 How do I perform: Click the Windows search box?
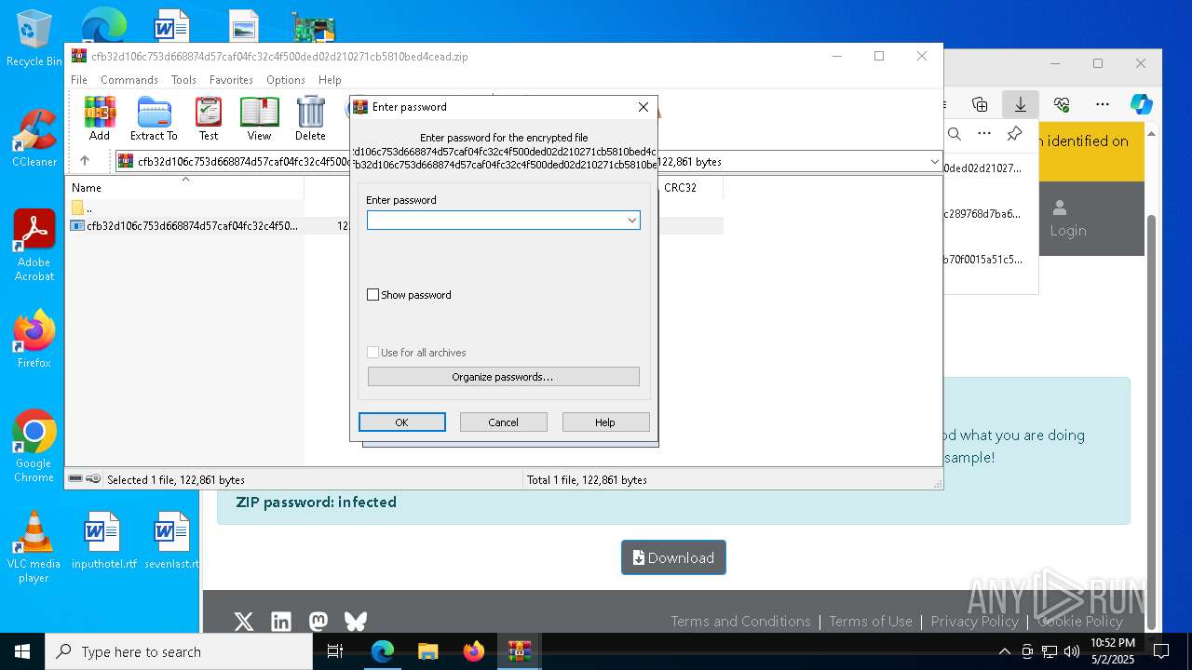(179, 651)
